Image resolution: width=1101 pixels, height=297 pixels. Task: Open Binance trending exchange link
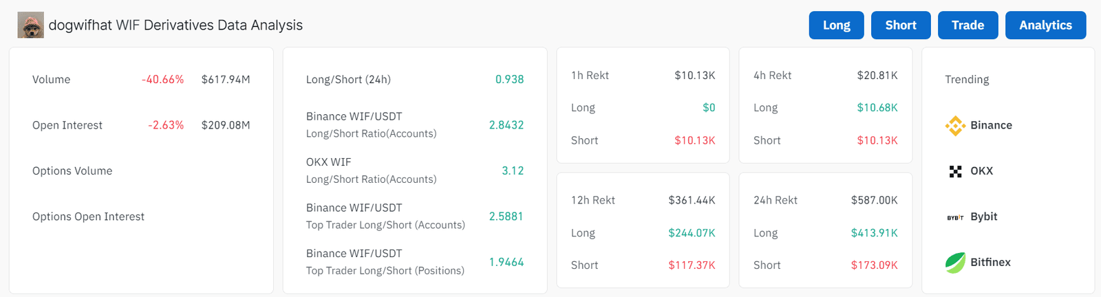click(991, 125)
